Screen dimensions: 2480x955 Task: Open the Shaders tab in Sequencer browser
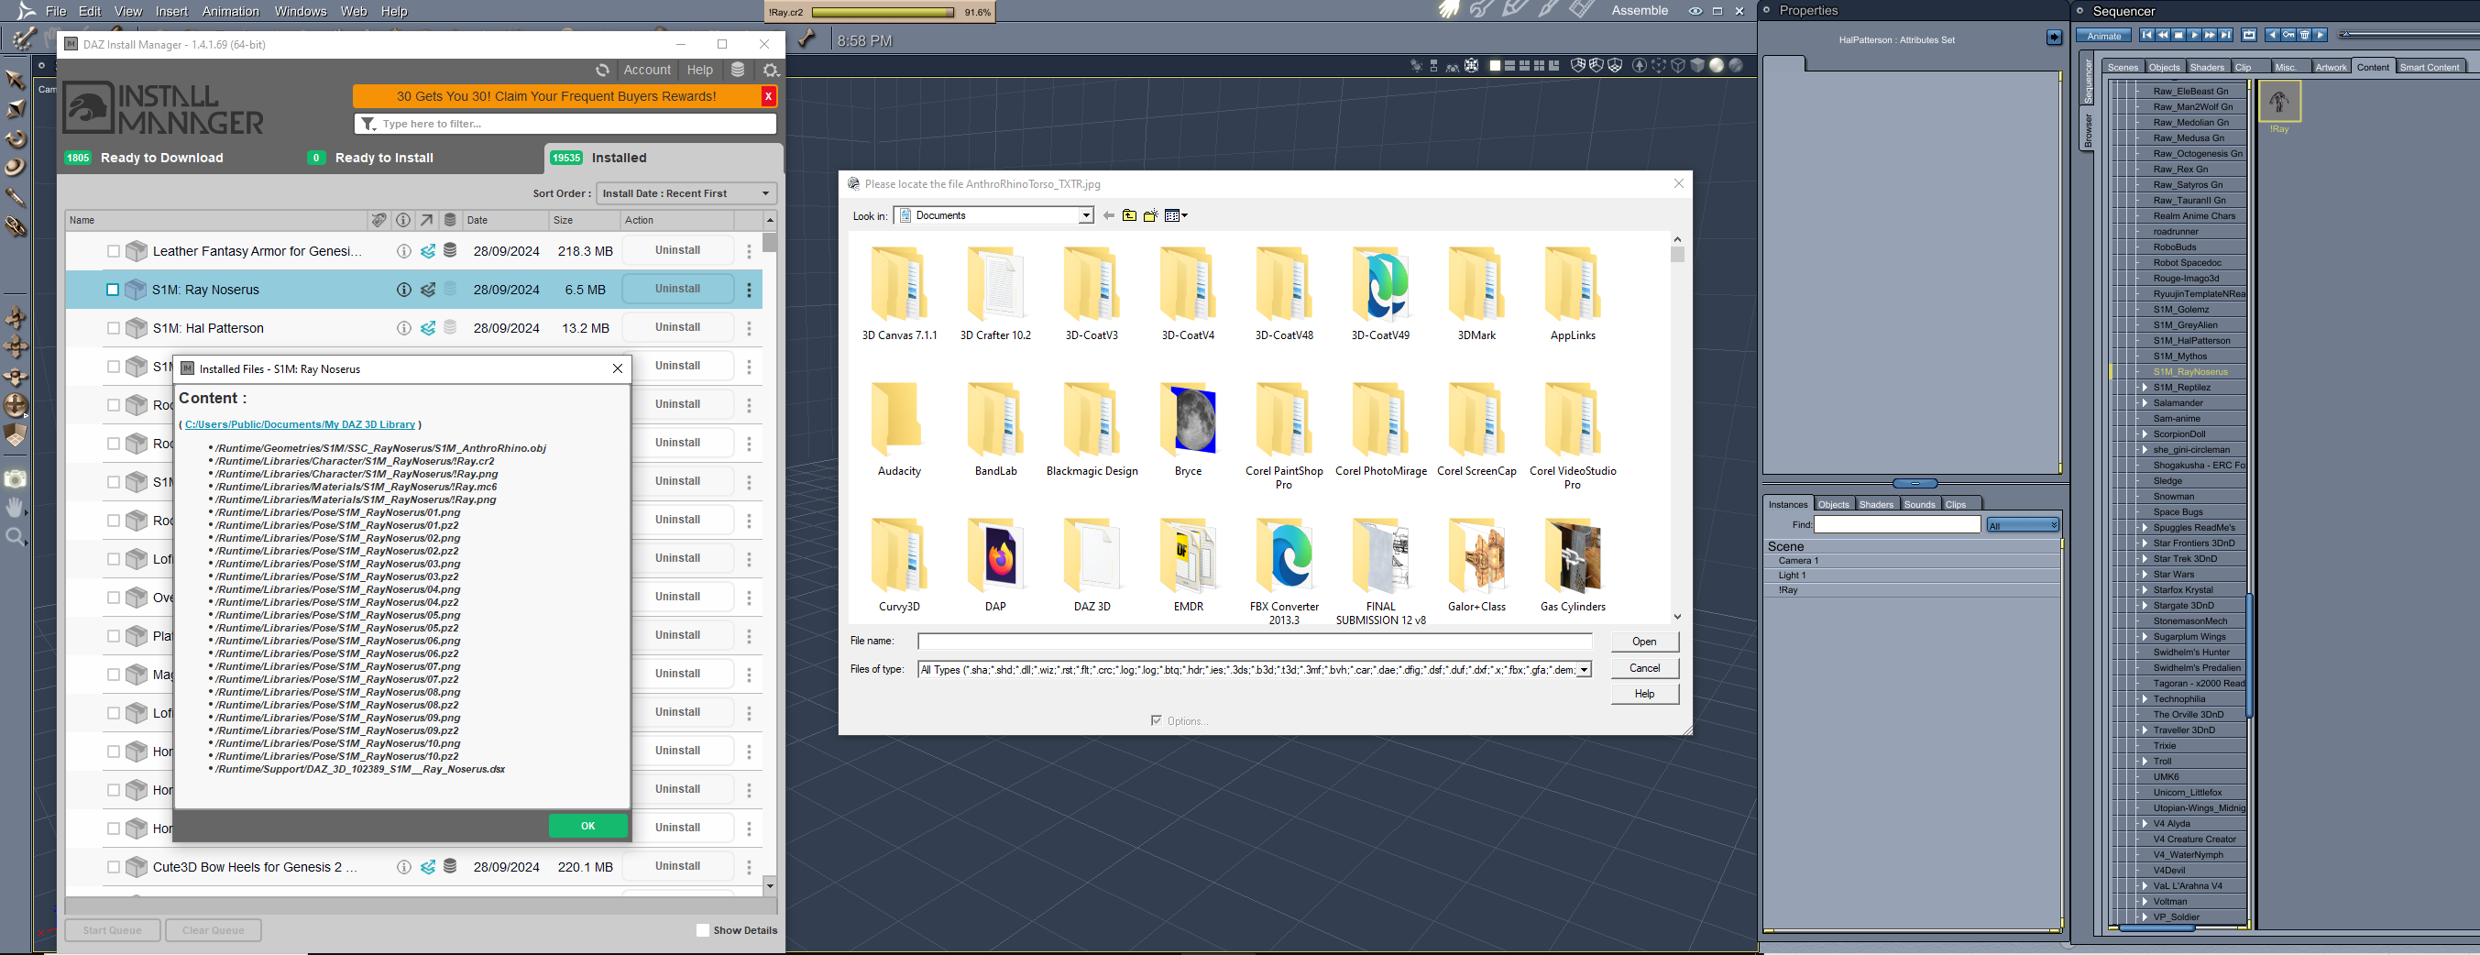2207,68
